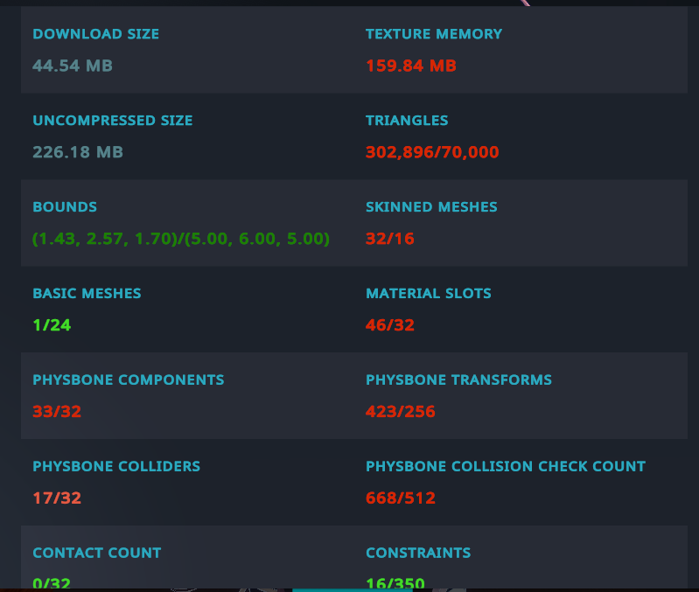The width and height of the screenshot is (699, 592).
Task: Select the 226.18 MB uncompressed value
Action: click(x=78, y=152)
